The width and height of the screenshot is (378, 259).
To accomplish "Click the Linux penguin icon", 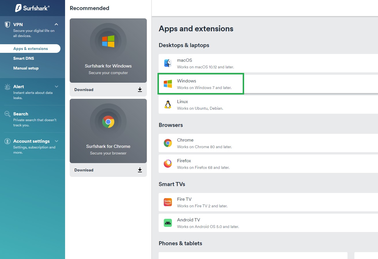I will pos(168,105).
